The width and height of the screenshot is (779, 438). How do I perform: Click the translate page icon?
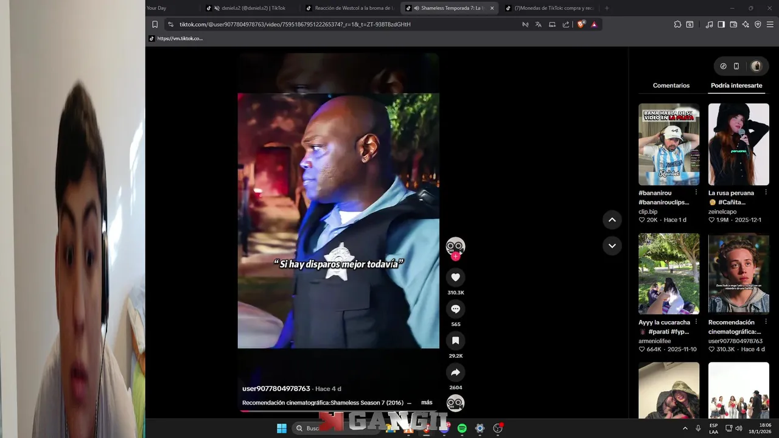(539, 24)
